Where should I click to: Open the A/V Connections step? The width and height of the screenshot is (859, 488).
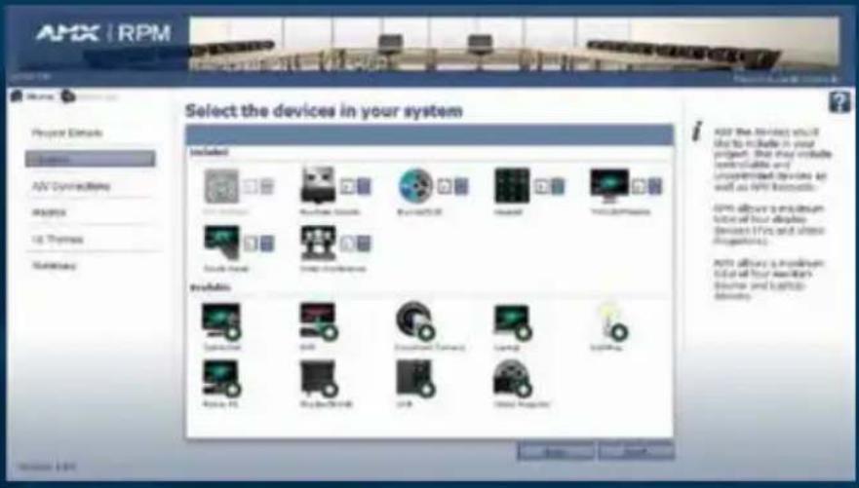70,186
